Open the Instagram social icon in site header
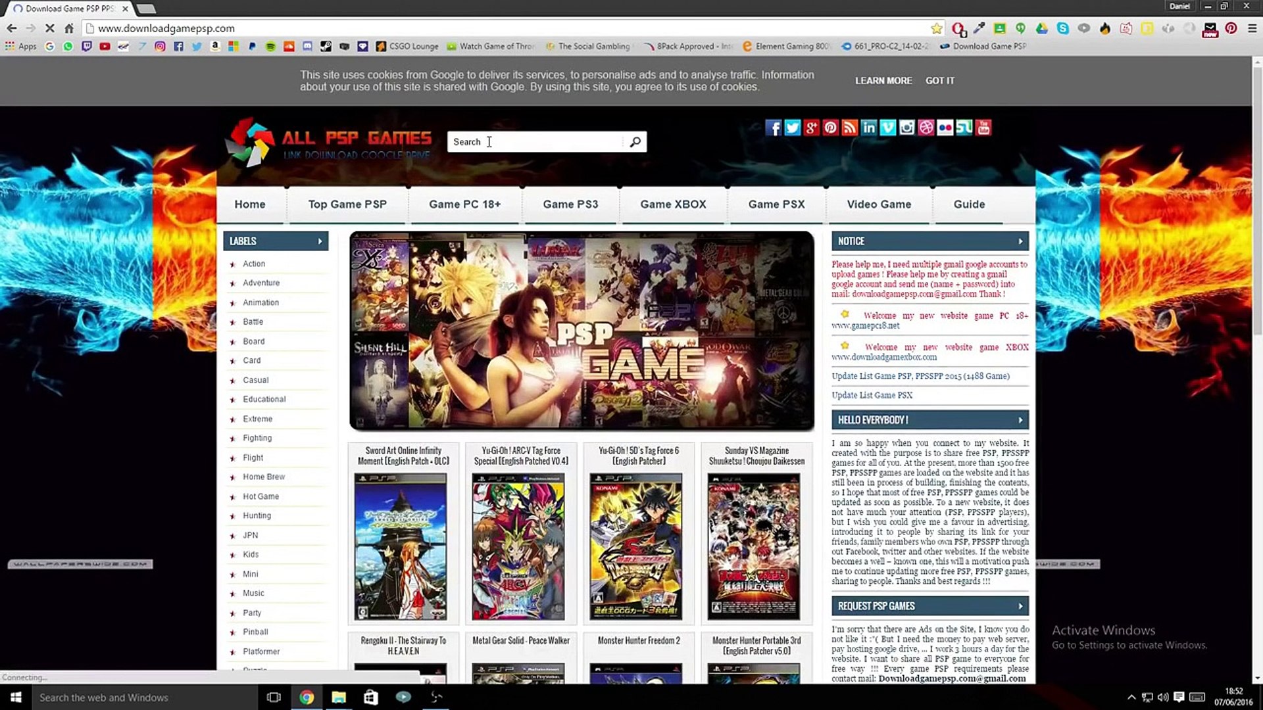 click(906, 128)
